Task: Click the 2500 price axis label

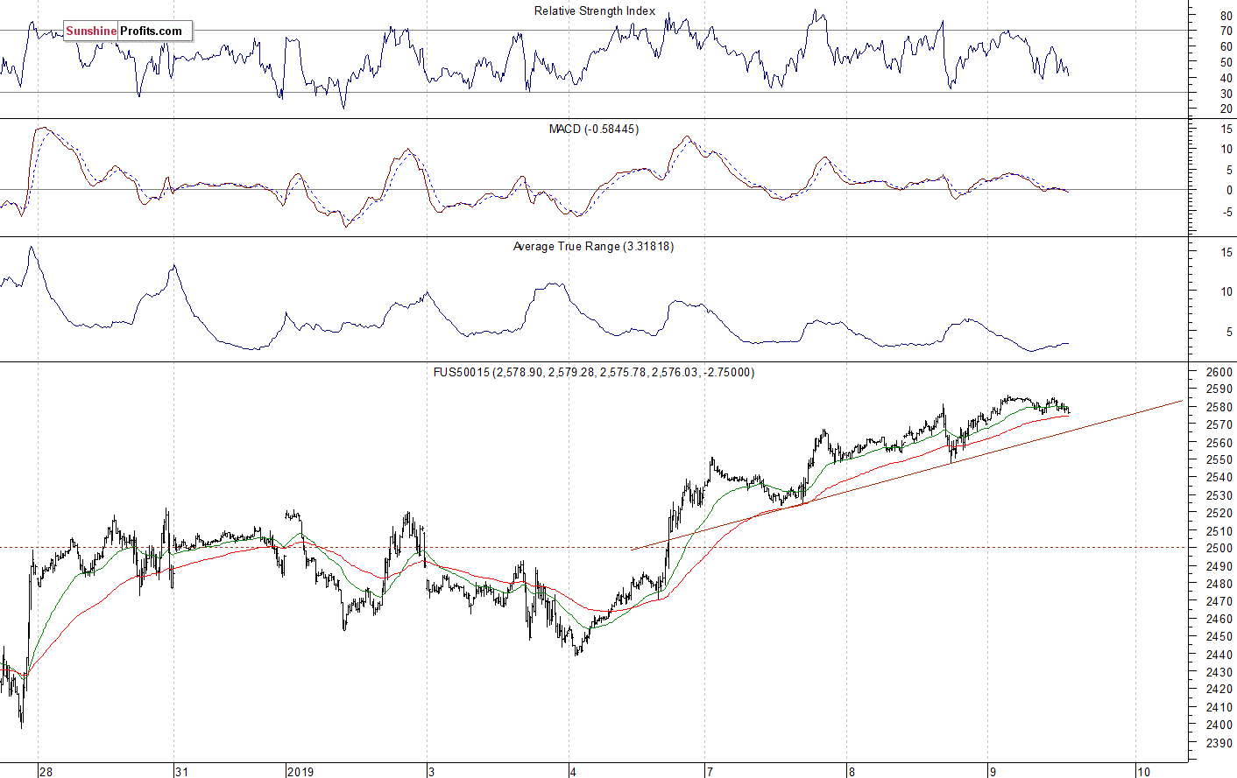Action: point(1219,549)
